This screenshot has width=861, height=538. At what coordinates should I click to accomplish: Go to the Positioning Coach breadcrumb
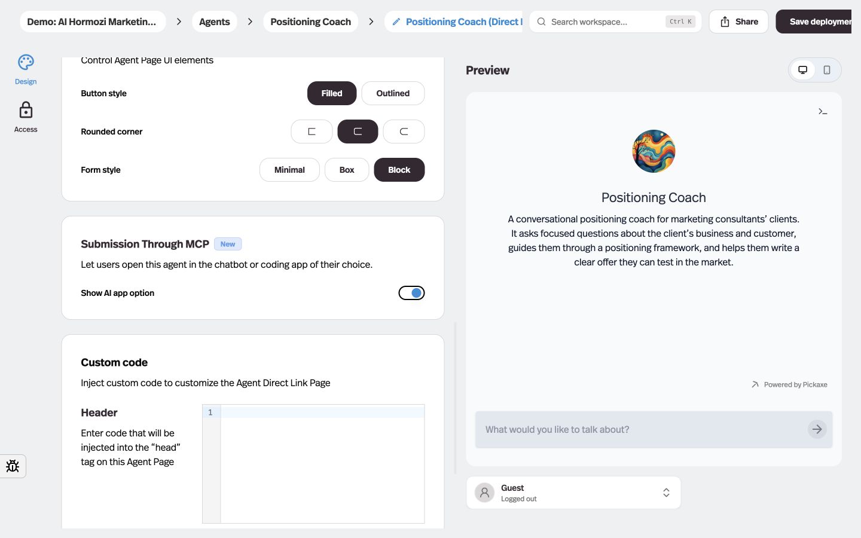coord(310,22)
